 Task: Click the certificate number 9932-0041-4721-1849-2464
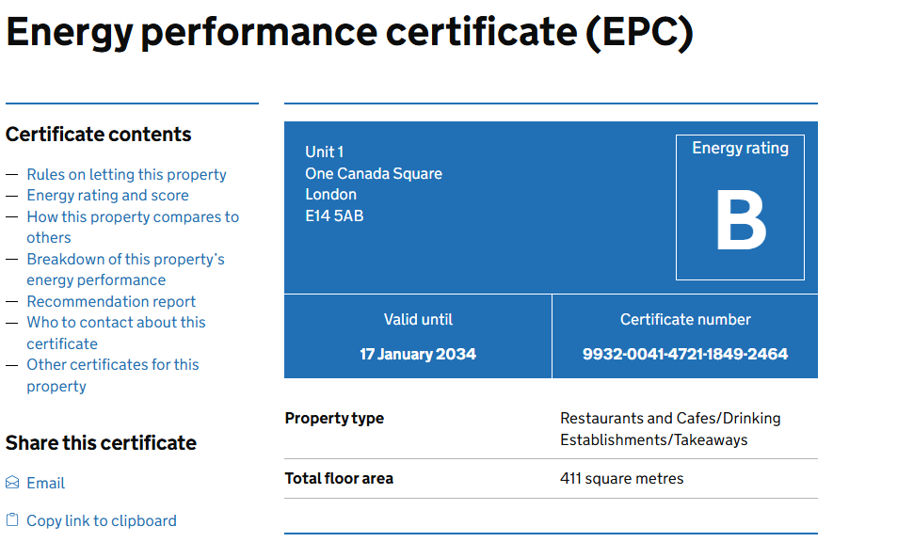click(684, 355)
